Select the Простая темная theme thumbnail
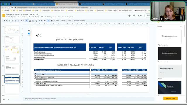The height and width of the screenshot is (105, 187). 170,54
